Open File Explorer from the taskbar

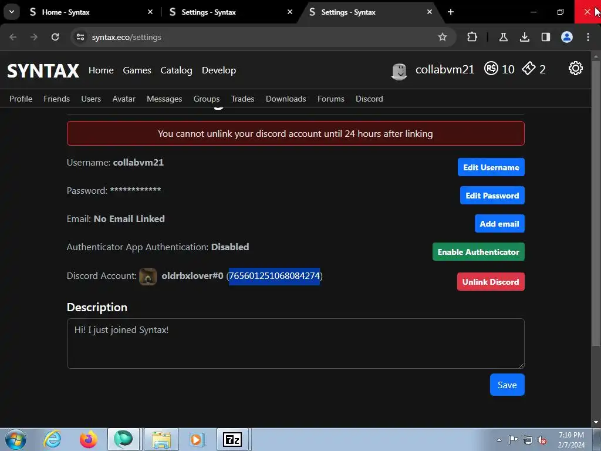pyautogui.click(x=161, y=439)
